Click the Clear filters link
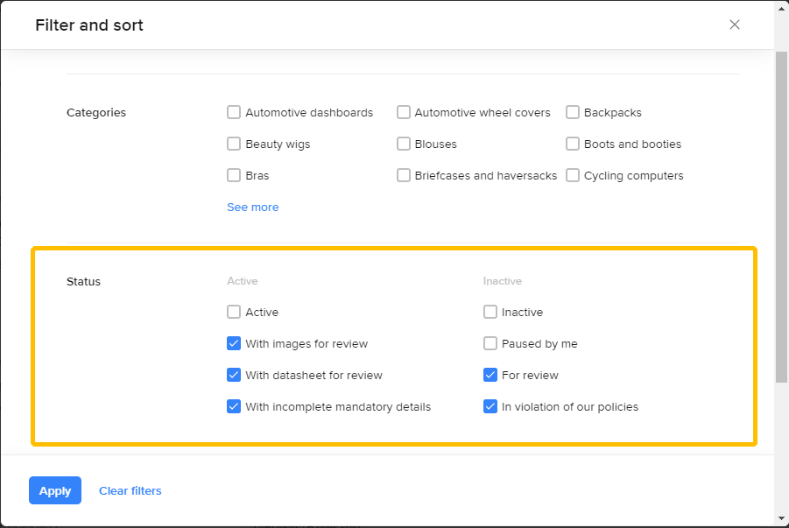This screenshot has width=789, height=528. point(130,491)
